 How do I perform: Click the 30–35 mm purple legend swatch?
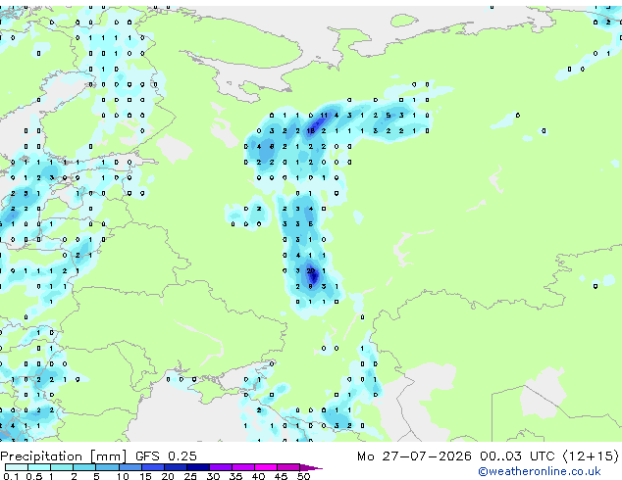[220, 467]
